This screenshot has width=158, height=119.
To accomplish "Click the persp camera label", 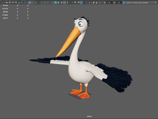I will pyautogui.click(x=89, y=116).
